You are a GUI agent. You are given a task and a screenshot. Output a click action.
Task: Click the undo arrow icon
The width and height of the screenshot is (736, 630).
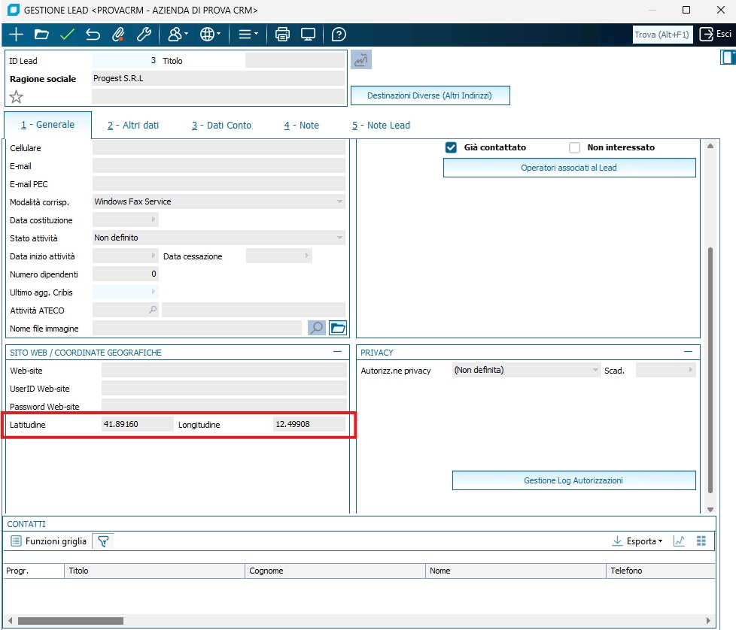tap(93, 35)
